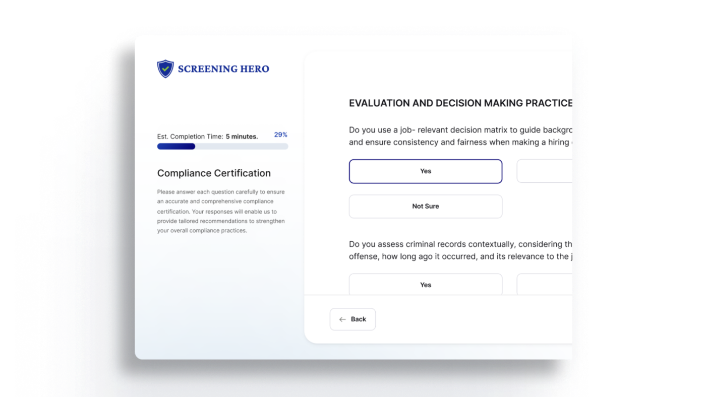Click the Est. Completion Time label
Screen dimensions: 706x397
point(190,137)
